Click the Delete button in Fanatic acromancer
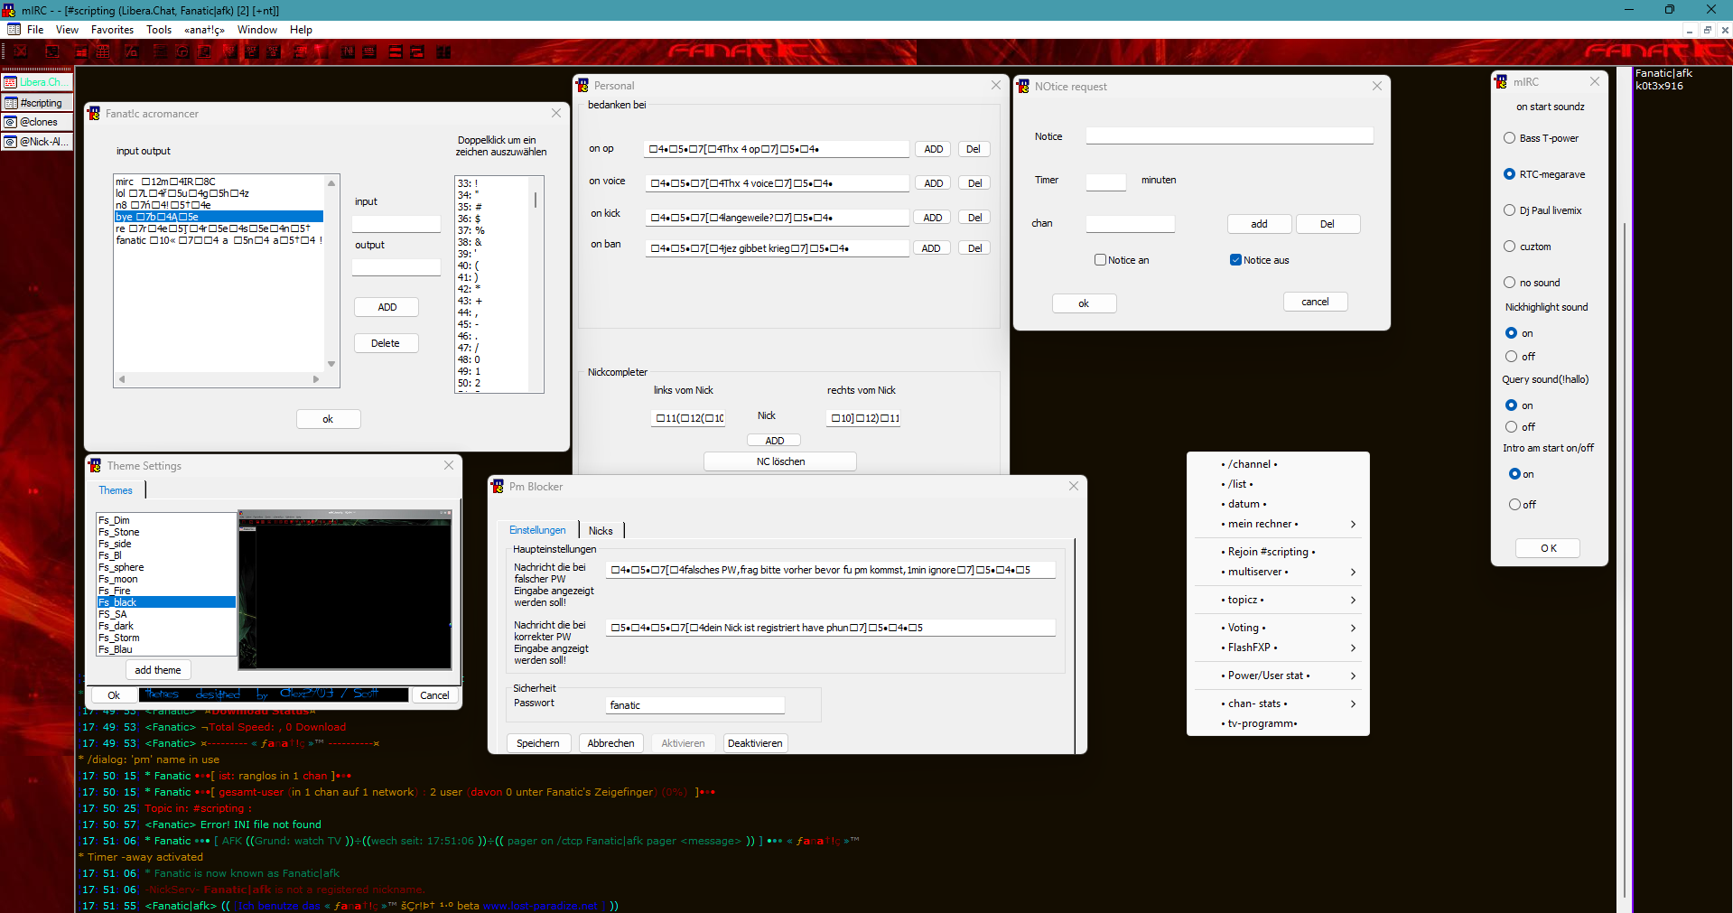This screenshot has height=913, width=1733. coord(386,343)
